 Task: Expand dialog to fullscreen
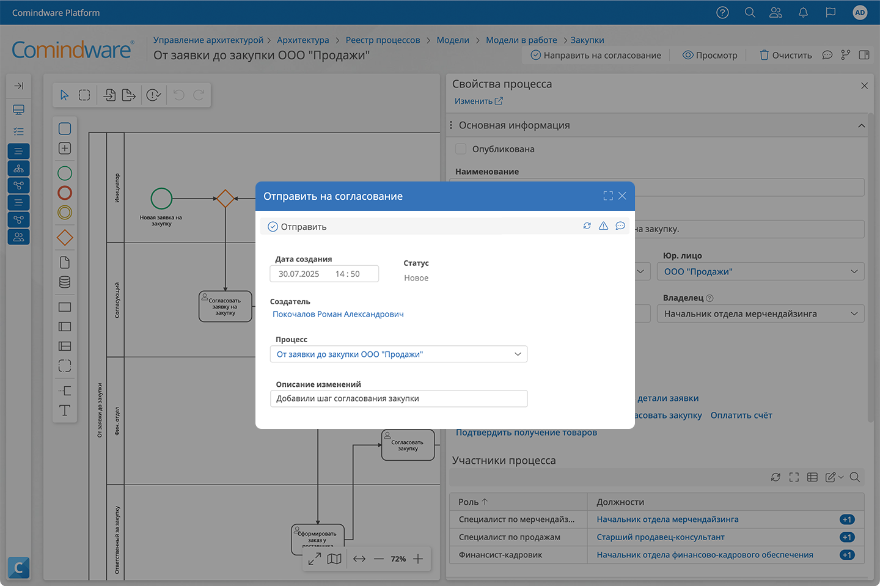608,196
